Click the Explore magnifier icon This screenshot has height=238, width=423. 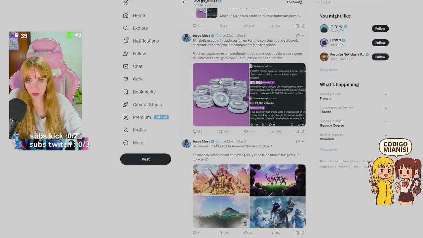coord(126,28)
